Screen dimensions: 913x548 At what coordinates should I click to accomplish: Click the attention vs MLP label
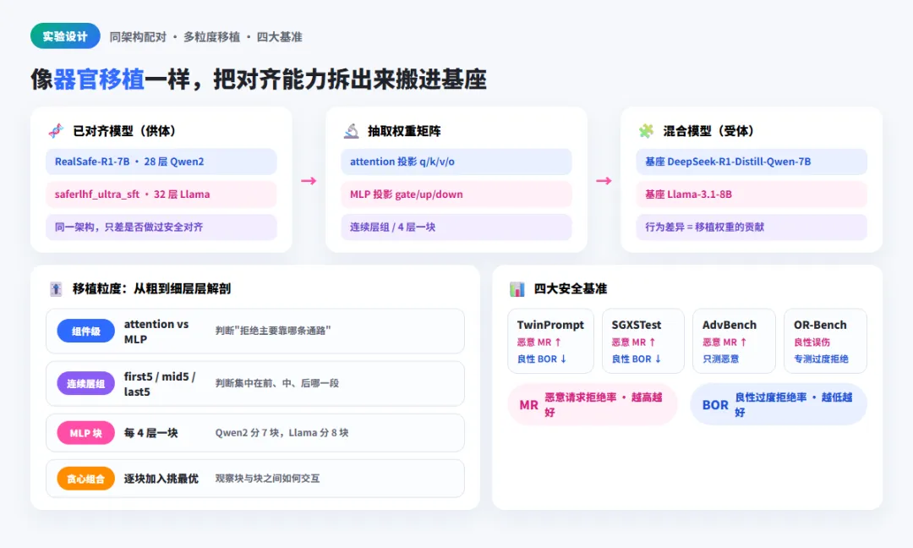click(156, 332)
